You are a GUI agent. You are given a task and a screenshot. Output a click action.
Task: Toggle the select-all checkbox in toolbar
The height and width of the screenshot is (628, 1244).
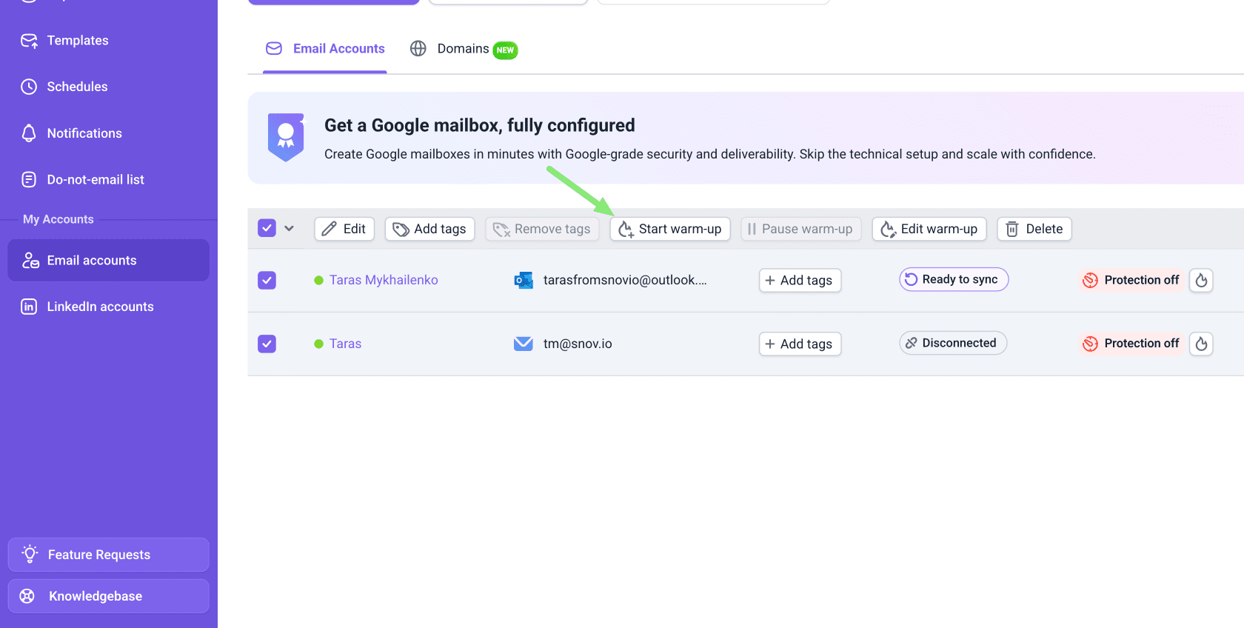(x=267, y=228)
